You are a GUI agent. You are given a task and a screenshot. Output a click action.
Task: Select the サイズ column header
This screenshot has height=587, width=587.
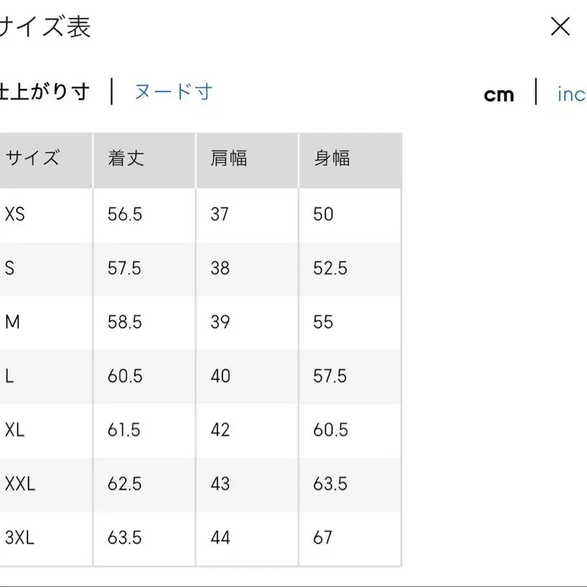[x=31, y=158]
